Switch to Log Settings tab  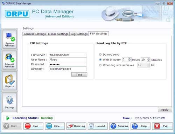(x=79, y=34)
